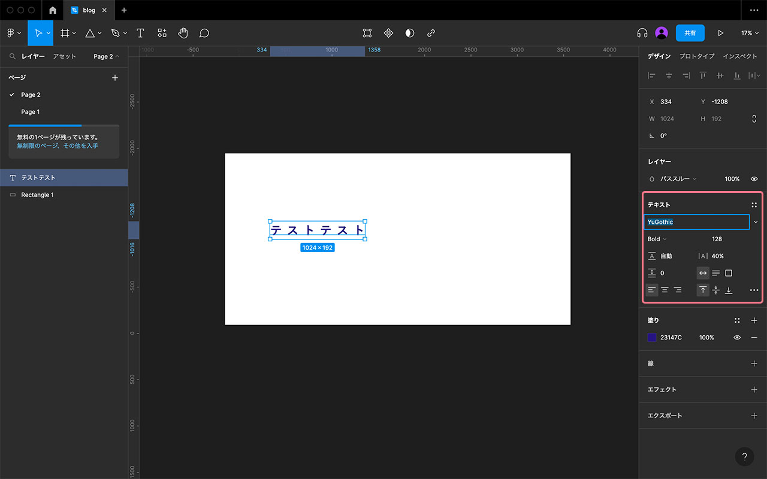Select the Hand tool

[183, 33]
